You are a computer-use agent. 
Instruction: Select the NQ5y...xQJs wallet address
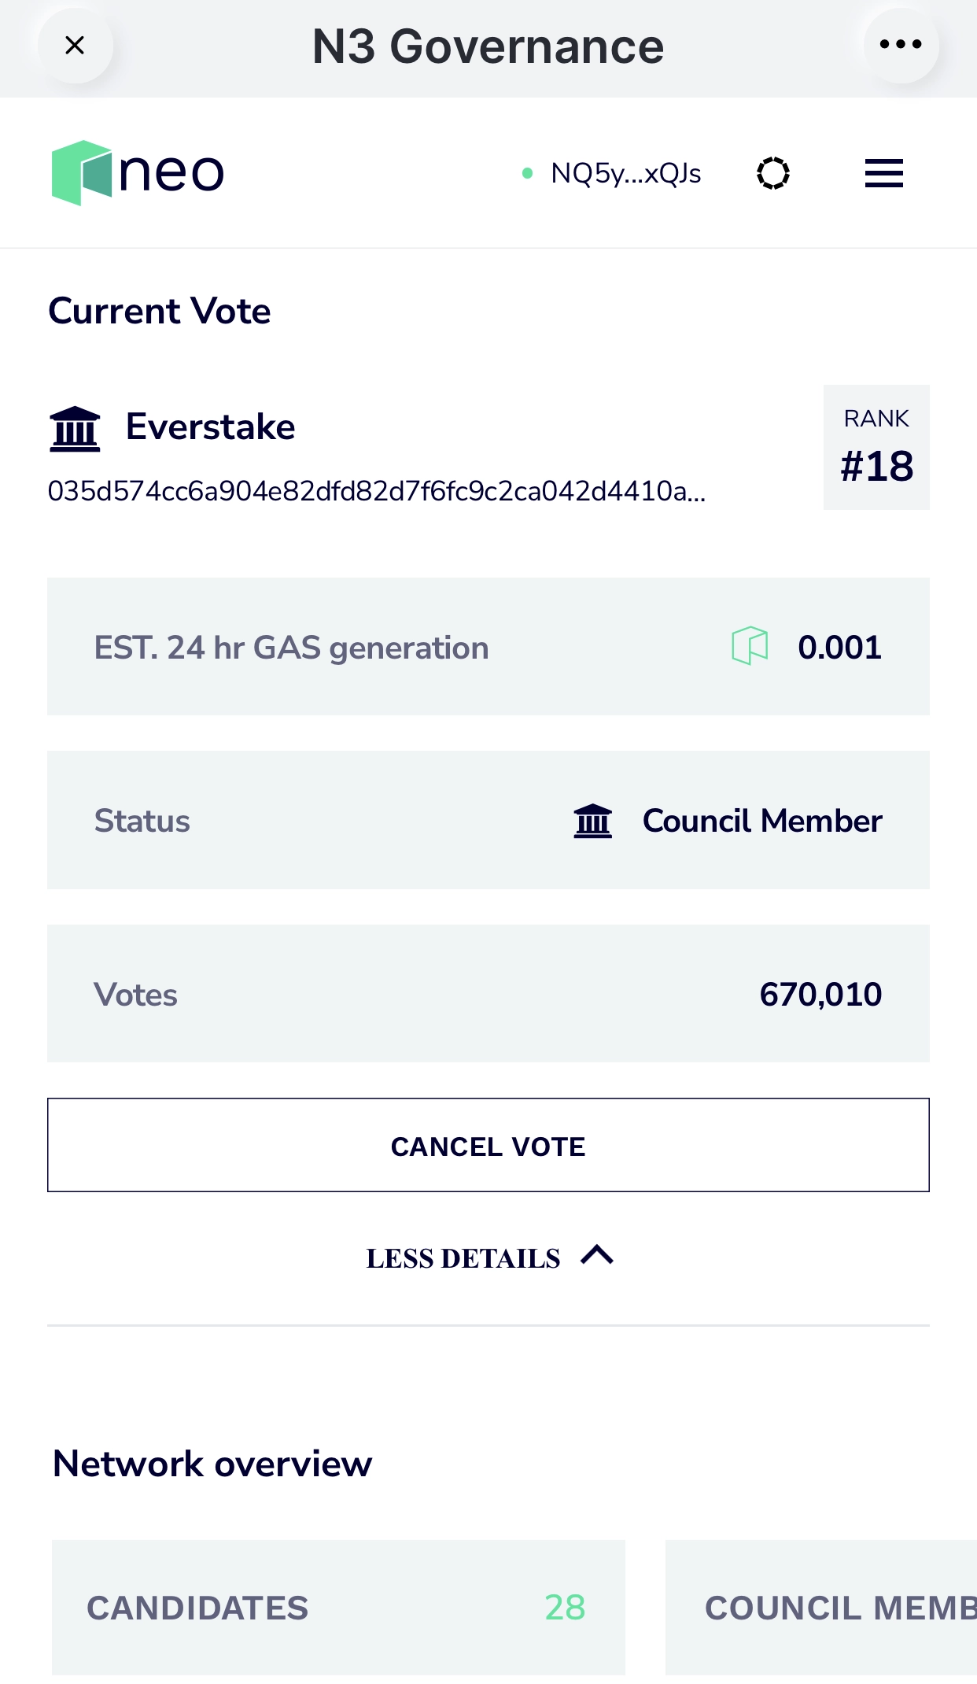[625, 173]
